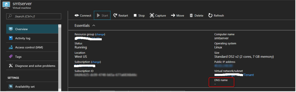Click the Connect toolbar button
The image size is (296, 92).
click(83, 16)
